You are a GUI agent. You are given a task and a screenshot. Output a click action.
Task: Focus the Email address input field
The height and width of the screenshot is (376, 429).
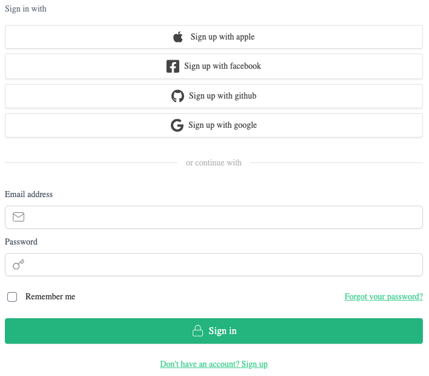pyautogui.click(x=222, y=217)
